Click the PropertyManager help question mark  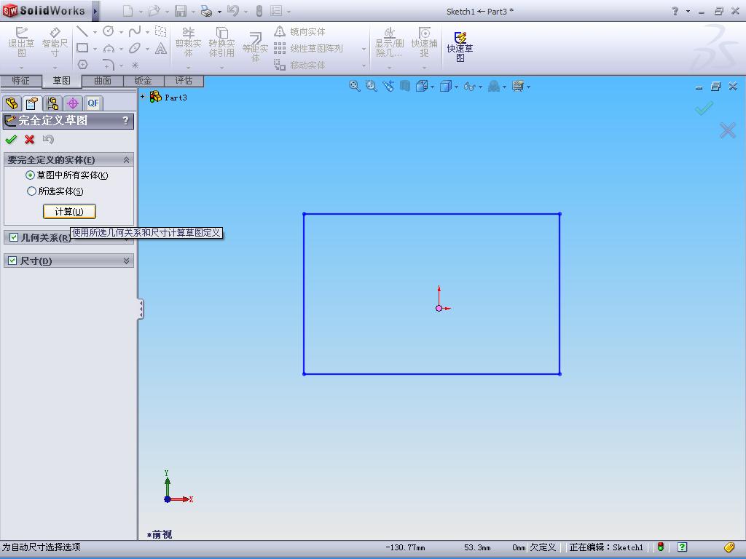click(x=125, y=120)
